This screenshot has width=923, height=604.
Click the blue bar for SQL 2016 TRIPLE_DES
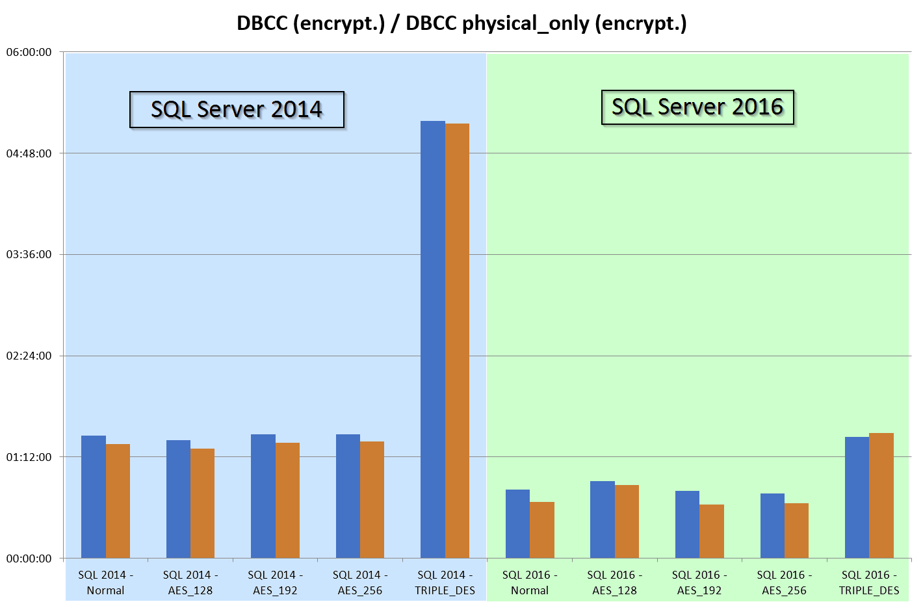[x=857, y=497]
